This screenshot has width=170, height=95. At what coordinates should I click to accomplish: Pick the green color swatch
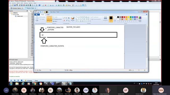(x=131, y=17)
